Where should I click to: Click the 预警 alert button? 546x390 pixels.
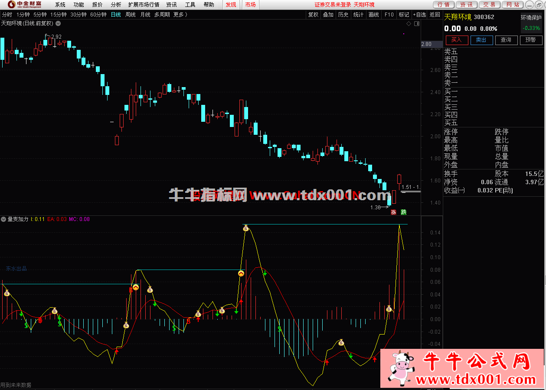click(531, 40)
